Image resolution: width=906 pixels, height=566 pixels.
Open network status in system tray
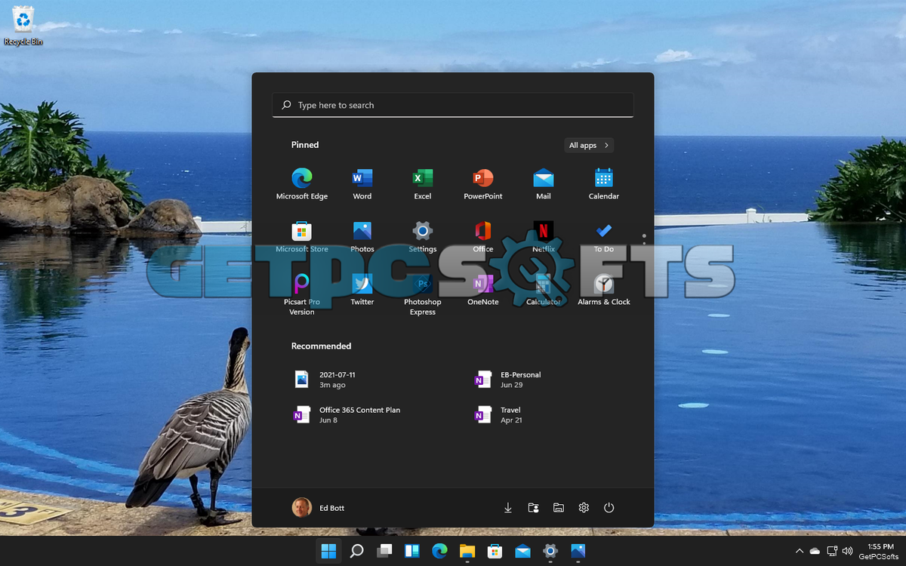(832, 551)
